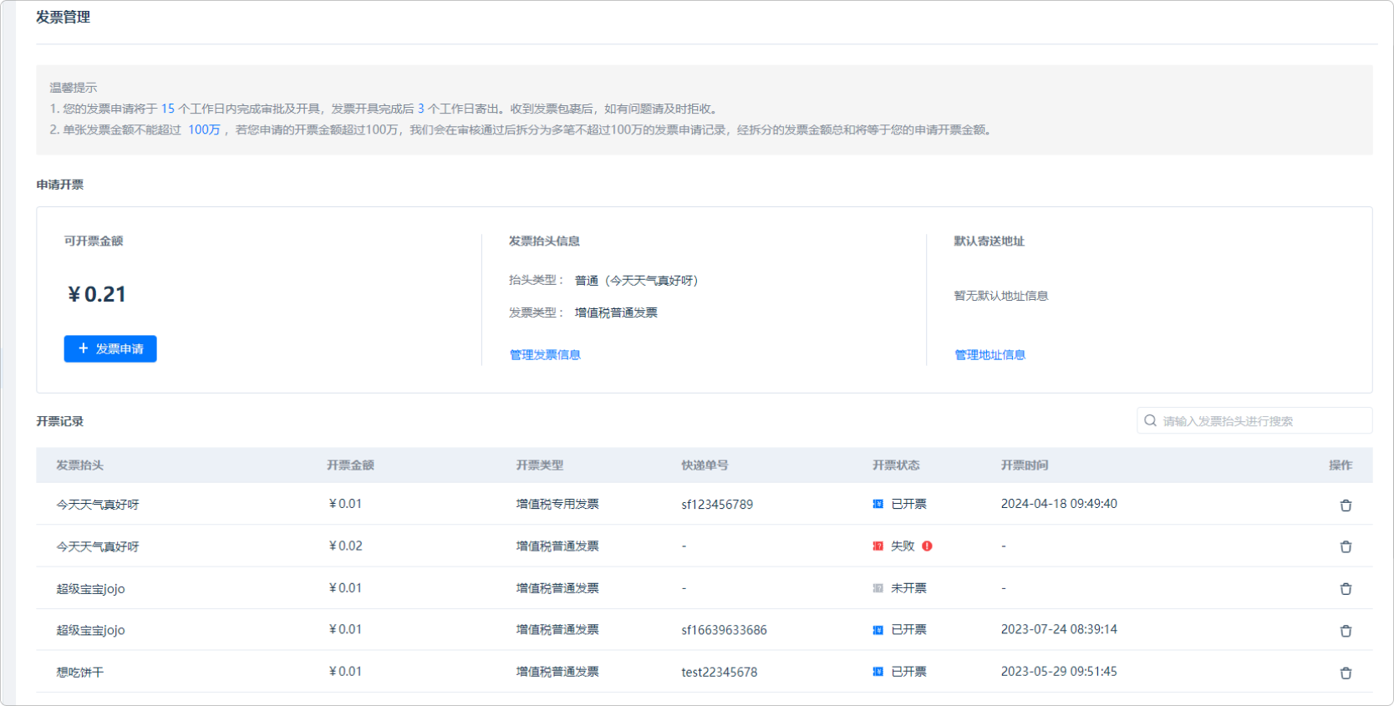The image size is (1394, 706).
Task: Click the 已开票 status icon for sf123456789
Action: click(878, 504)
